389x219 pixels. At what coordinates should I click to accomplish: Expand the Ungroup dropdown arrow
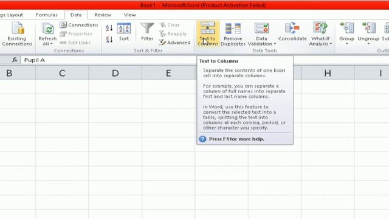click(x=368, y=44)
